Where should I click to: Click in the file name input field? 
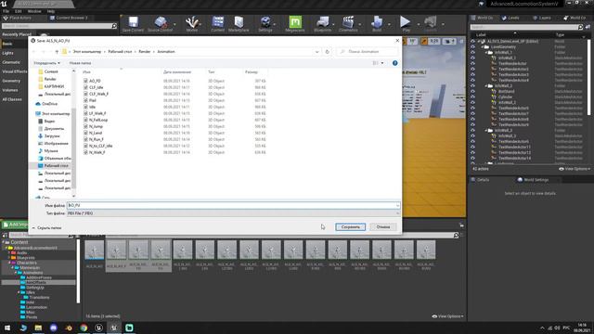[x=233, y=205]
